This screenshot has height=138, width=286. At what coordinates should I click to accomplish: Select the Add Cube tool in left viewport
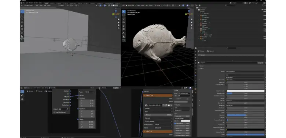(22, 40)
